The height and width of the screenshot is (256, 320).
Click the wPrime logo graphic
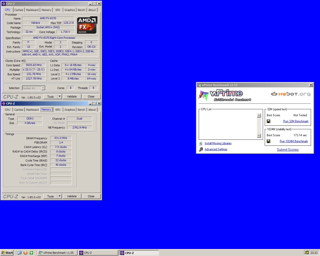[x=224, y=95]
